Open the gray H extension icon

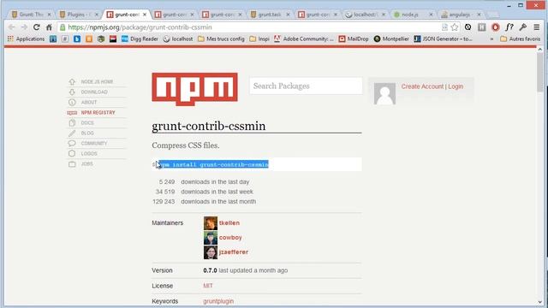(x=481, y=27)
